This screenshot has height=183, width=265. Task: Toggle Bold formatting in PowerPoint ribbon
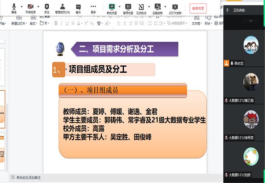coord(55,24)
